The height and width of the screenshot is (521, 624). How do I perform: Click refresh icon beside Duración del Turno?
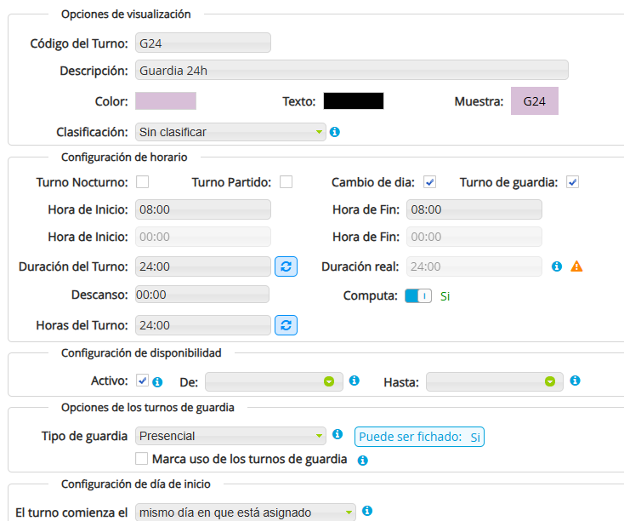click(286, 266)
